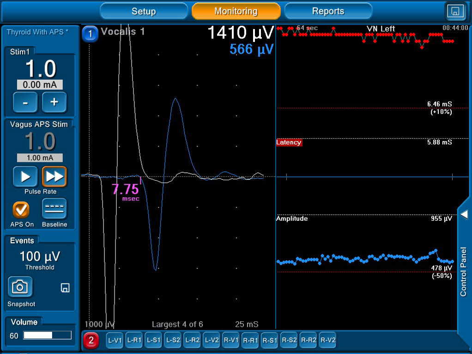Select the red channel 2 badge

click(91, 341)
